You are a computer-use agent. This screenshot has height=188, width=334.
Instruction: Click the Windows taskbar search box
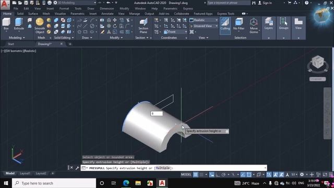click(x=54, y=183)
